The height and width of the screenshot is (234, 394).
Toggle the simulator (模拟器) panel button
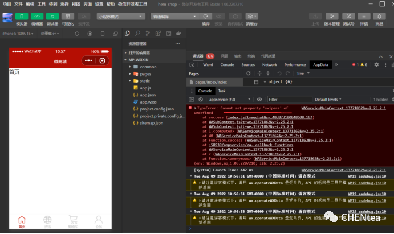[x=22, y=17]
